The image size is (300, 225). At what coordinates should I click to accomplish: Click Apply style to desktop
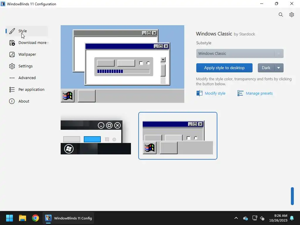(224, 68)
